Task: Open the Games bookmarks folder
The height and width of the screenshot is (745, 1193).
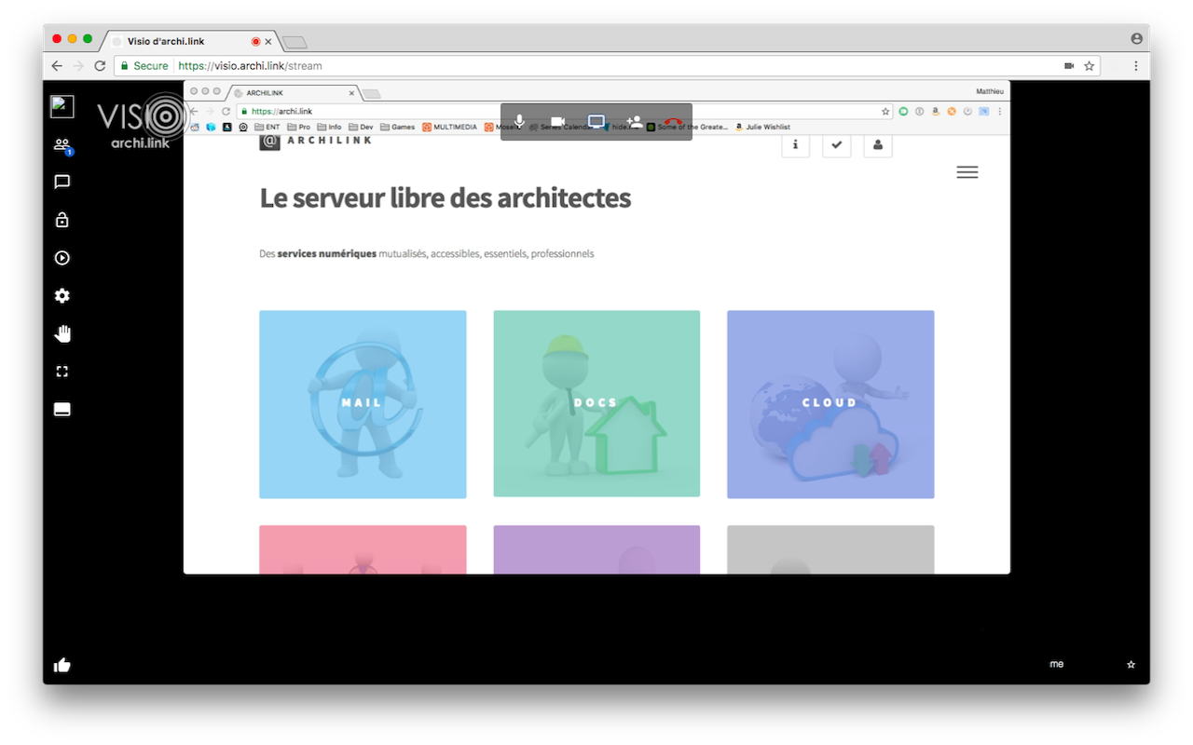Action: tap(398, 127)
